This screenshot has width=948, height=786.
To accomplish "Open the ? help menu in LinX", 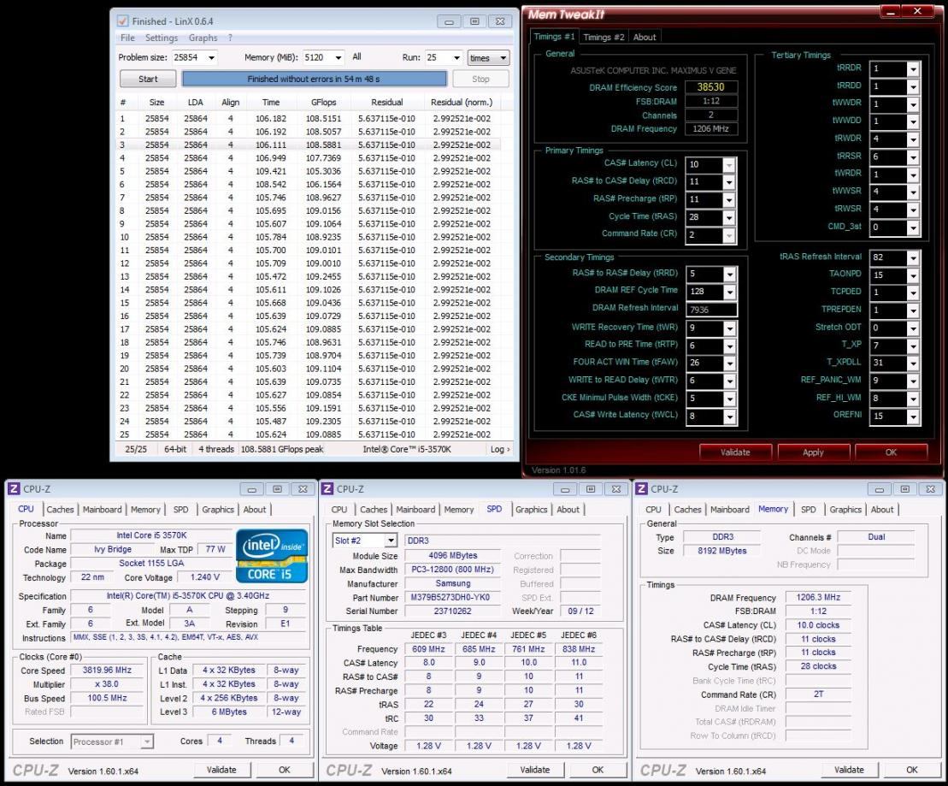I will pyautogui.click(x=230, y=38).
